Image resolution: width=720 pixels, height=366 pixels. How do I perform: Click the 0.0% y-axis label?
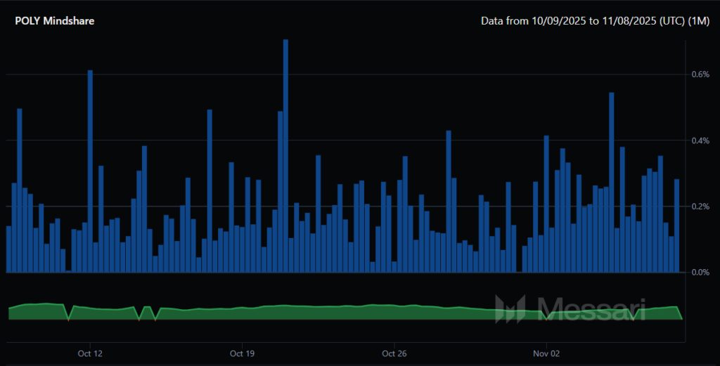click(700, 273)
